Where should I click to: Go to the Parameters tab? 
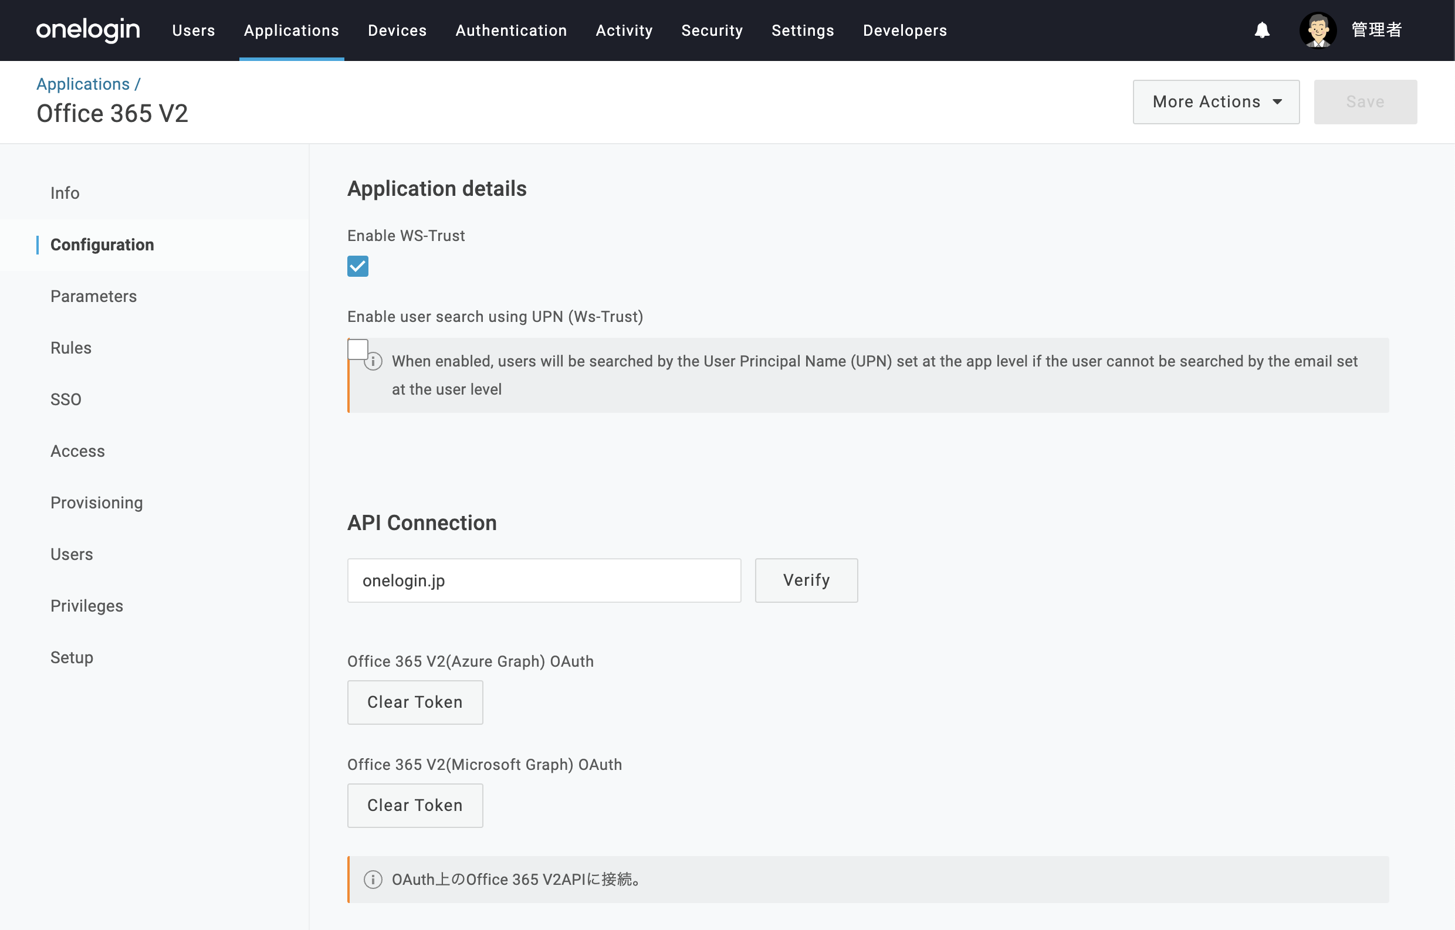point(94,297)
